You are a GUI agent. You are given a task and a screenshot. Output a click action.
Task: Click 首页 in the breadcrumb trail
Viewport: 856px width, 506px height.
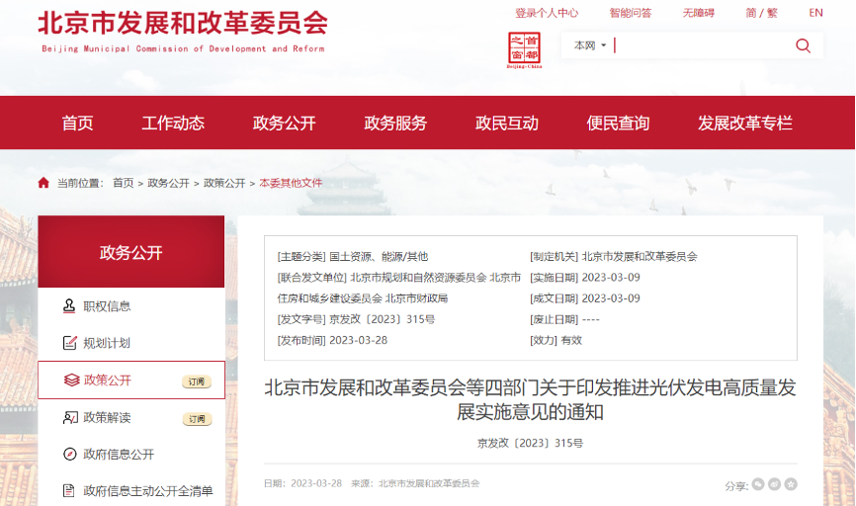[123, 183]
